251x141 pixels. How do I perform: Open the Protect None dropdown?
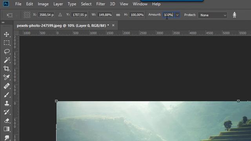pos(213,15)
